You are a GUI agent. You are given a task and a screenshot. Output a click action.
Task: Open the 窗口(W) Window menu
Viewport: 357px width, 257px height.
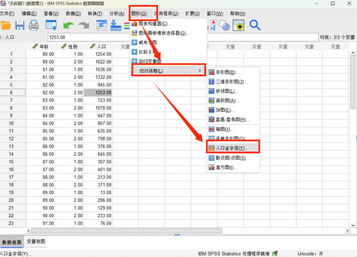click(x=215, y=14)
